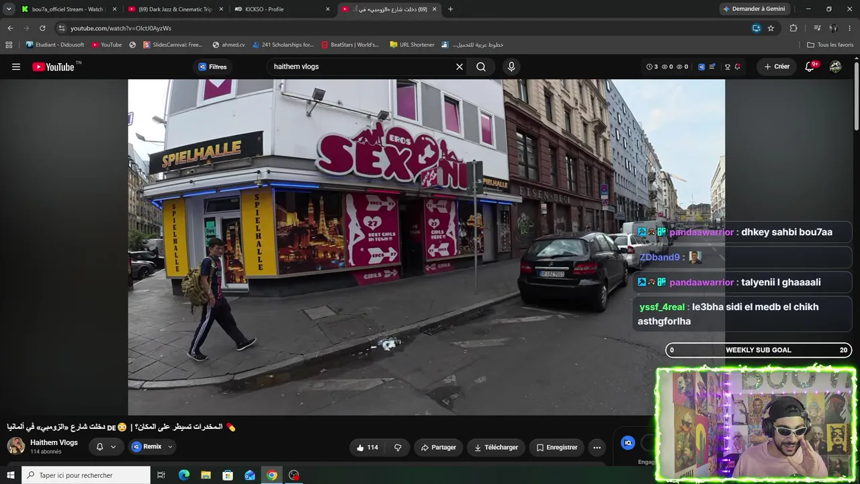Open Windows Start menu

(10, 475)
